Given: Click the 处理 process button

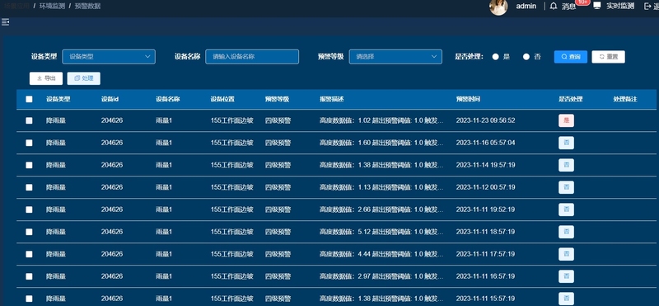Looking at the screenshot, I should tap(84, 78).
